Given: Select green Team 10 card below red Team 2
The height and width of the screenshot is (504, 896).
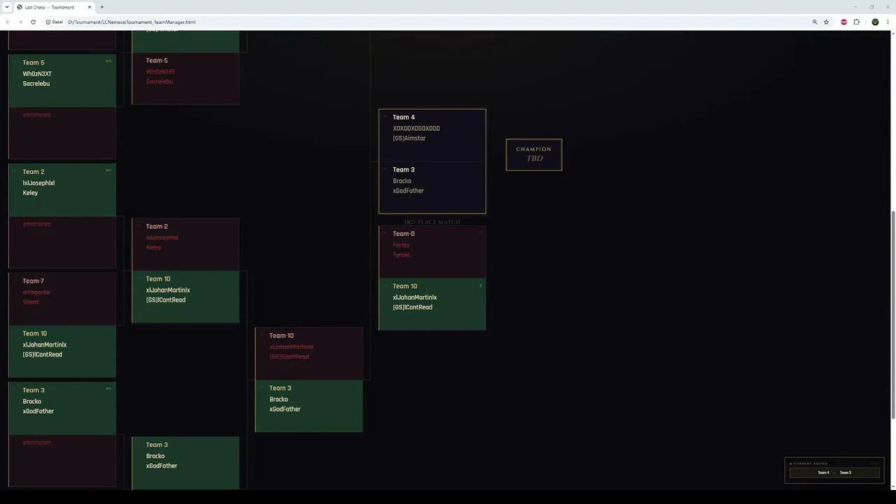Looking at the screenshot, I should coord(185,297).
